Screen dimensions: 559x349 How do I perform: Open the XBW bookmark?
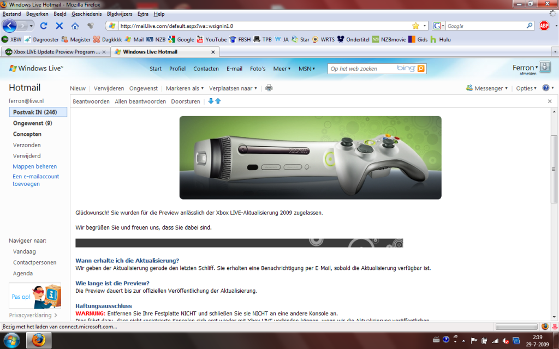pyautogui.click(x=11, y=39)
